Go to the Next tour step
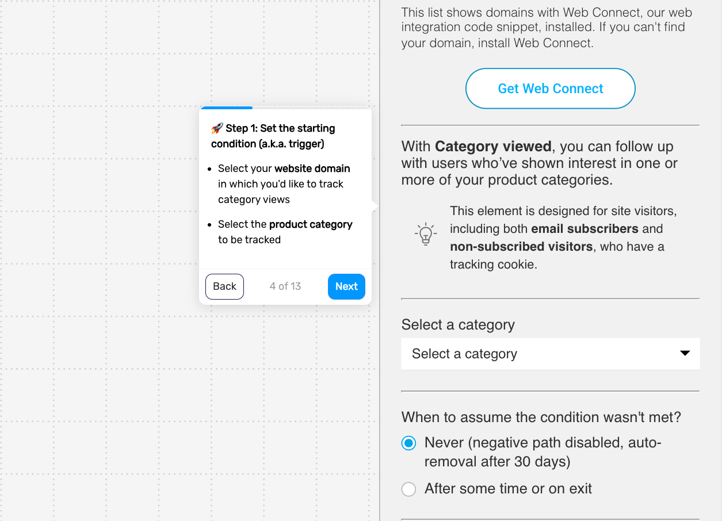722x521 pixels. point(346,286)
